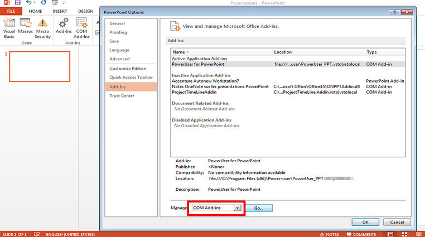This screenshot has height=237, width=425.
Task: Open Macro Security settings
Action: pos(42,28)
